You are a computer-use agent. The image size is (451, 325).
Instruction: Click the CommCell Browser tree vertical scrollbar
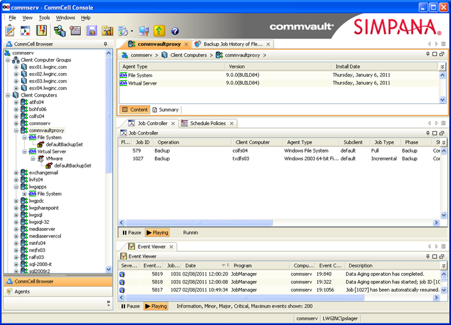[109, 115]
